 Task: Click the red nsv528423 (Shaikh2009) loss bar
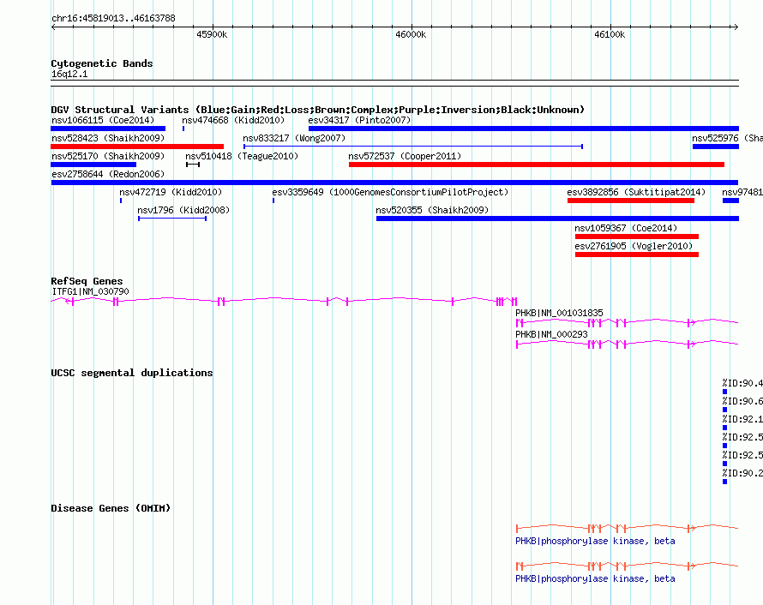click(x=137, y=147)
